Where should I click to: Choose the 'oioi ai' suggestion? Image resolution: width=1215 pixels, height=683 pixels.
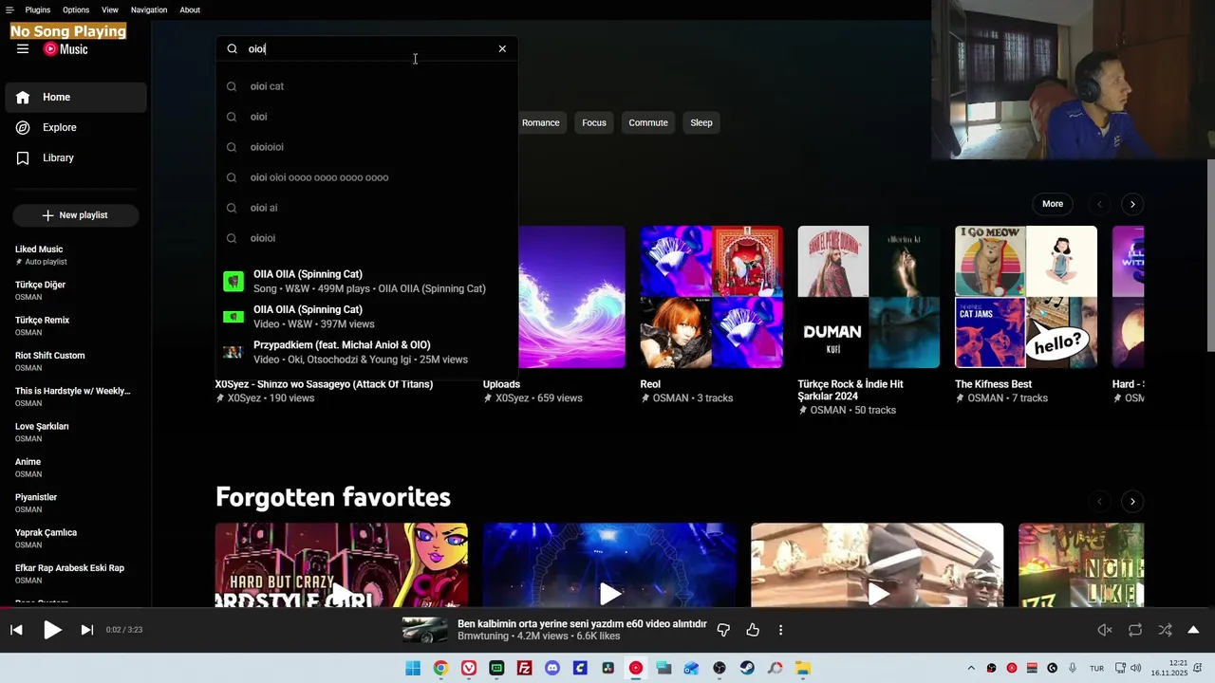(366, 208)
